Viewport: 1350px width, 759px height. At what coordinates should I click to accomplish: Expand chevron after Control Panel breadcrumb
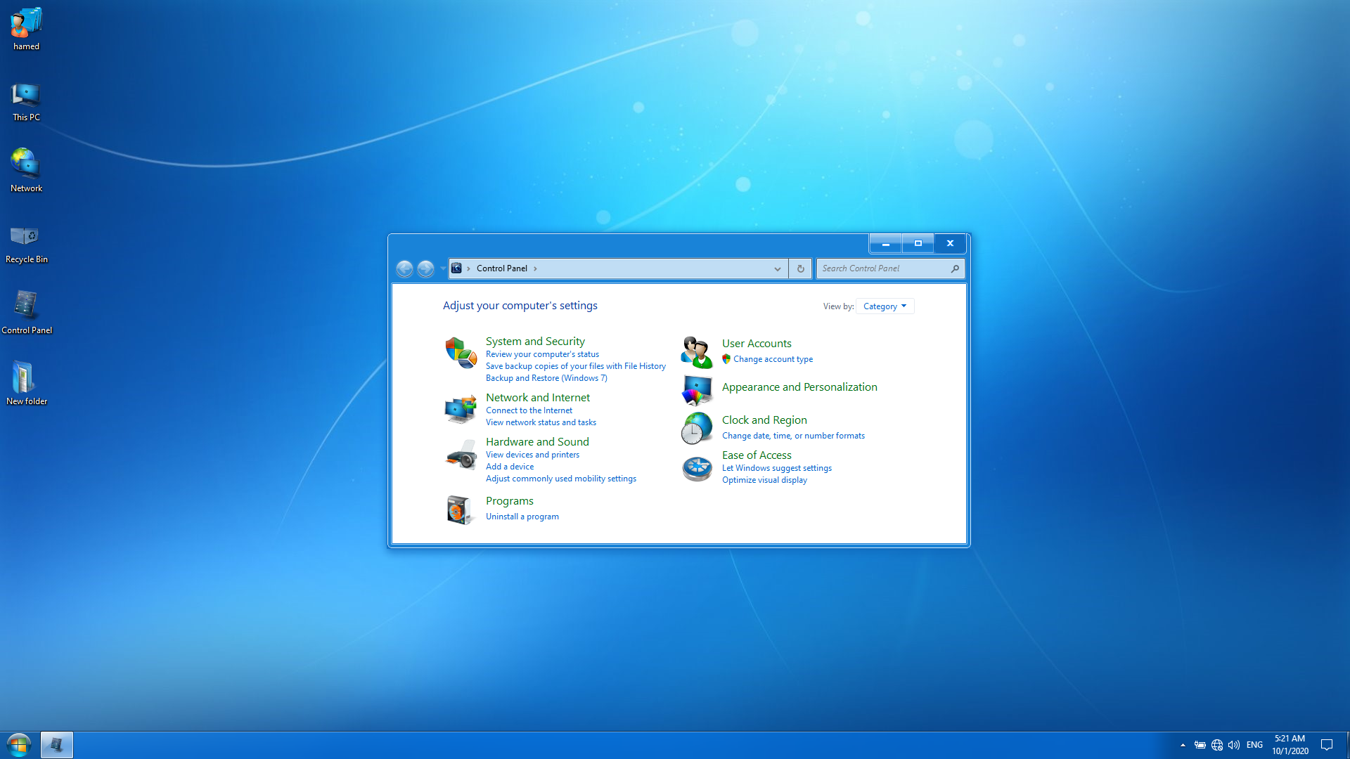click(x=535, y=268)
